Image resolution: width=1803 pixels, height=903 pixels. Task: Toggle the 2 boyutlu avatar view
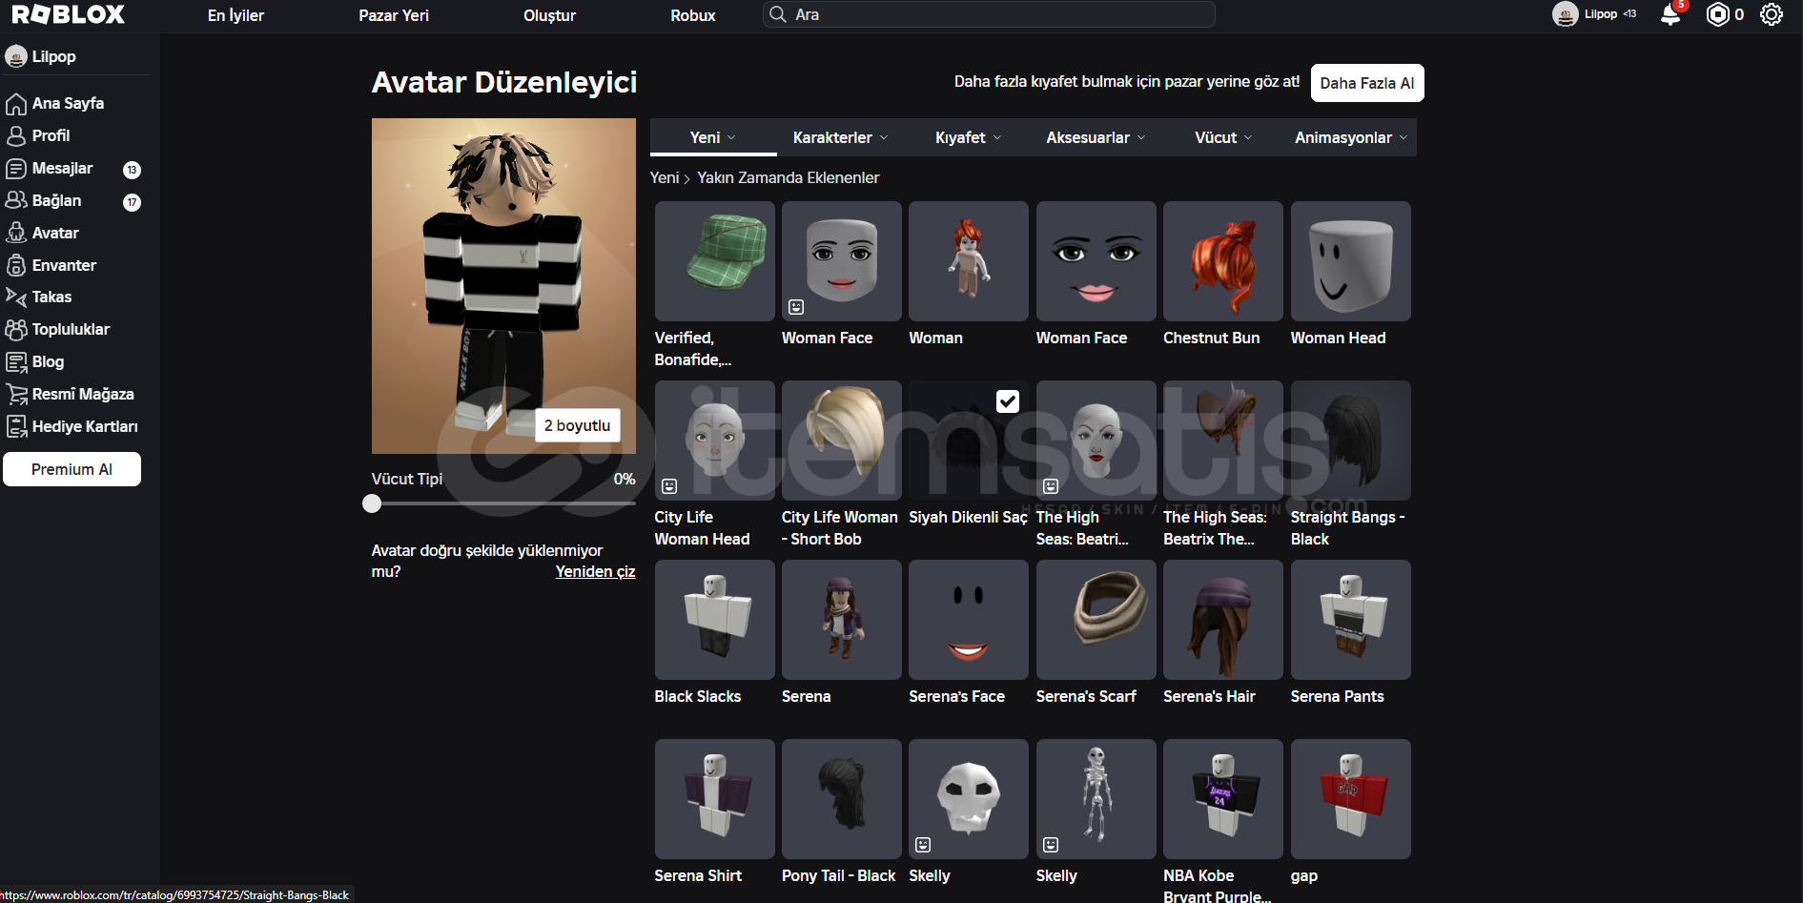[x=577, y=425]
